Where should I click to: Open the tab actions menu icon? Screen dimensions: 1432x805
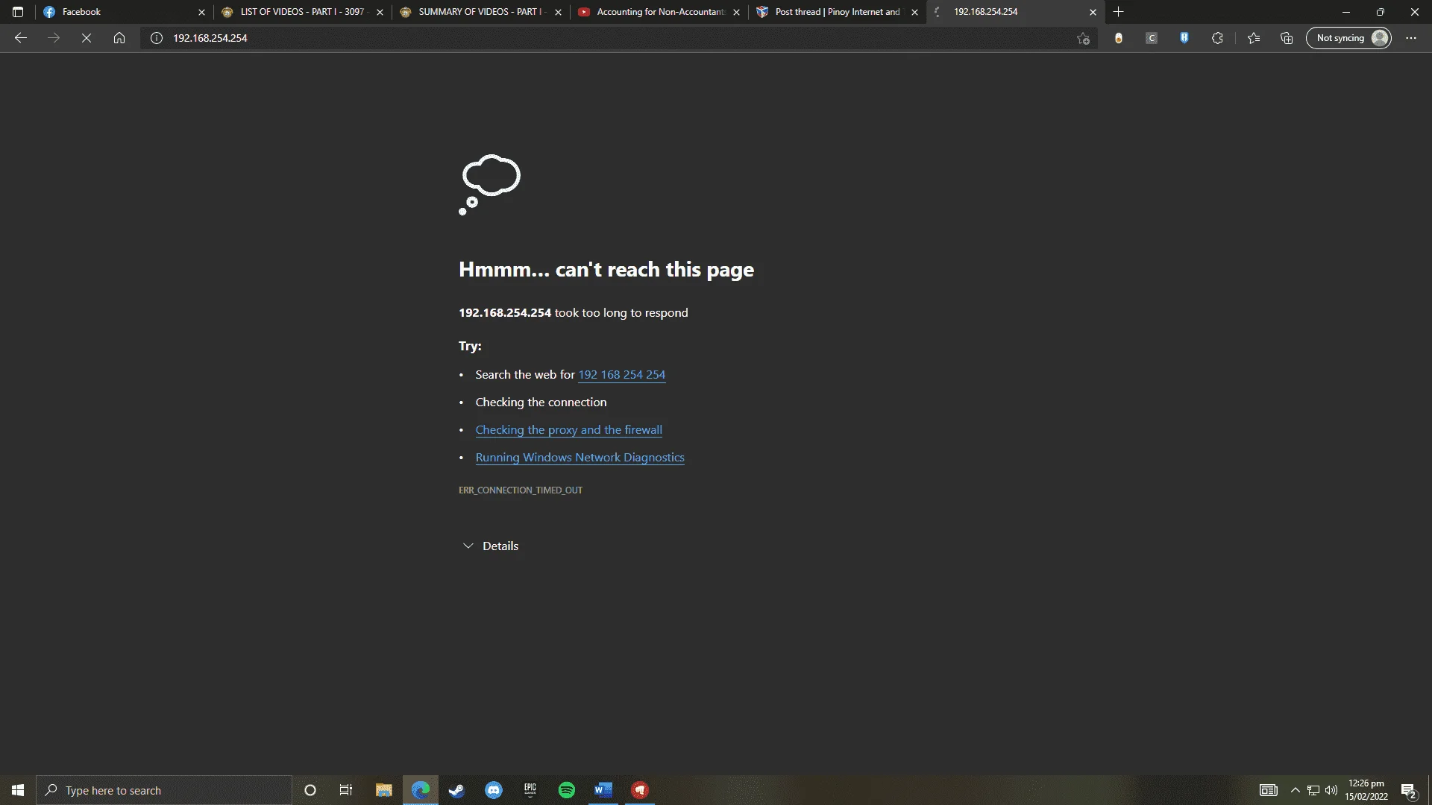18,12
